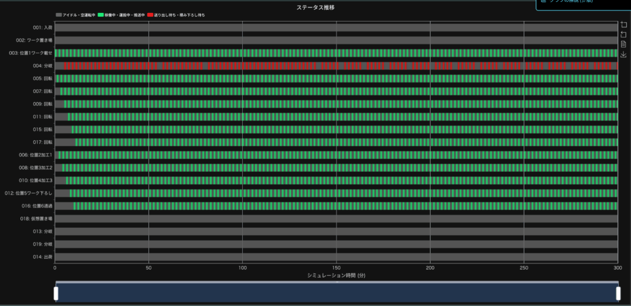Toggle 送り出し待ち・積み下ろし待ち legend series
631x306 pixels.
click(179, 14)
